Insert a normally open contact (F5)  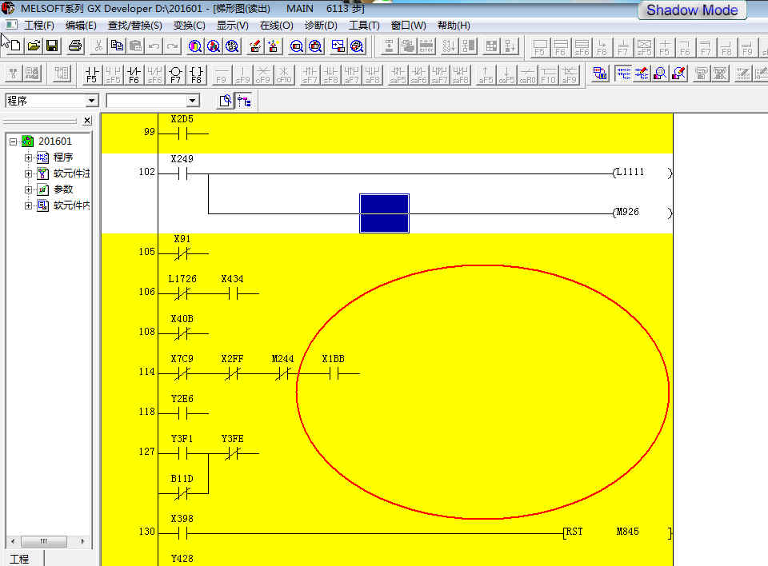92,75
